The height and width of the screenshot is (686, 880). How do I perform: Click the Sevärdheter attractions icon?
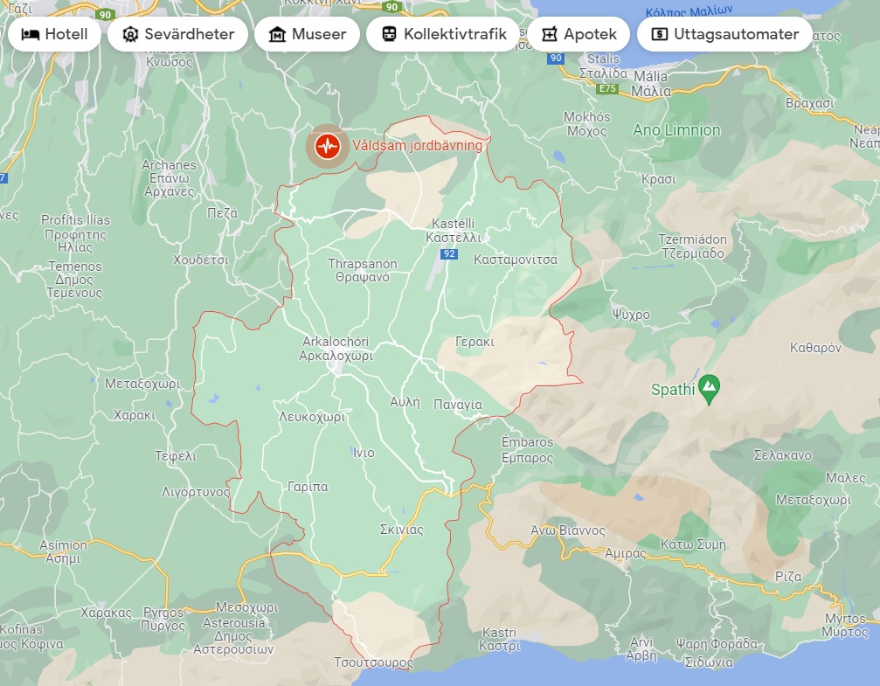coord(131,35)
